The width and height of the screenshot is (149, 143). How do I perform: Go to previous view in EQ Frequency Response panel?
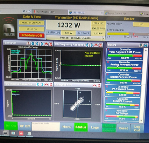pyautogui.click(x=87, y=45)
